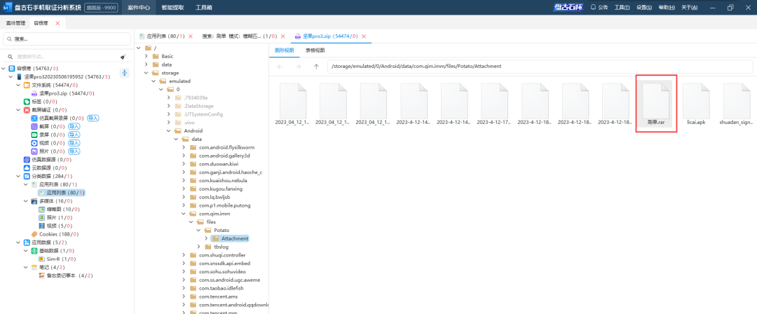Image resolution: width=757 pixels, height=314 pixels.
Task: Click the top 搜索 search field
Action: tap(67, 39)
